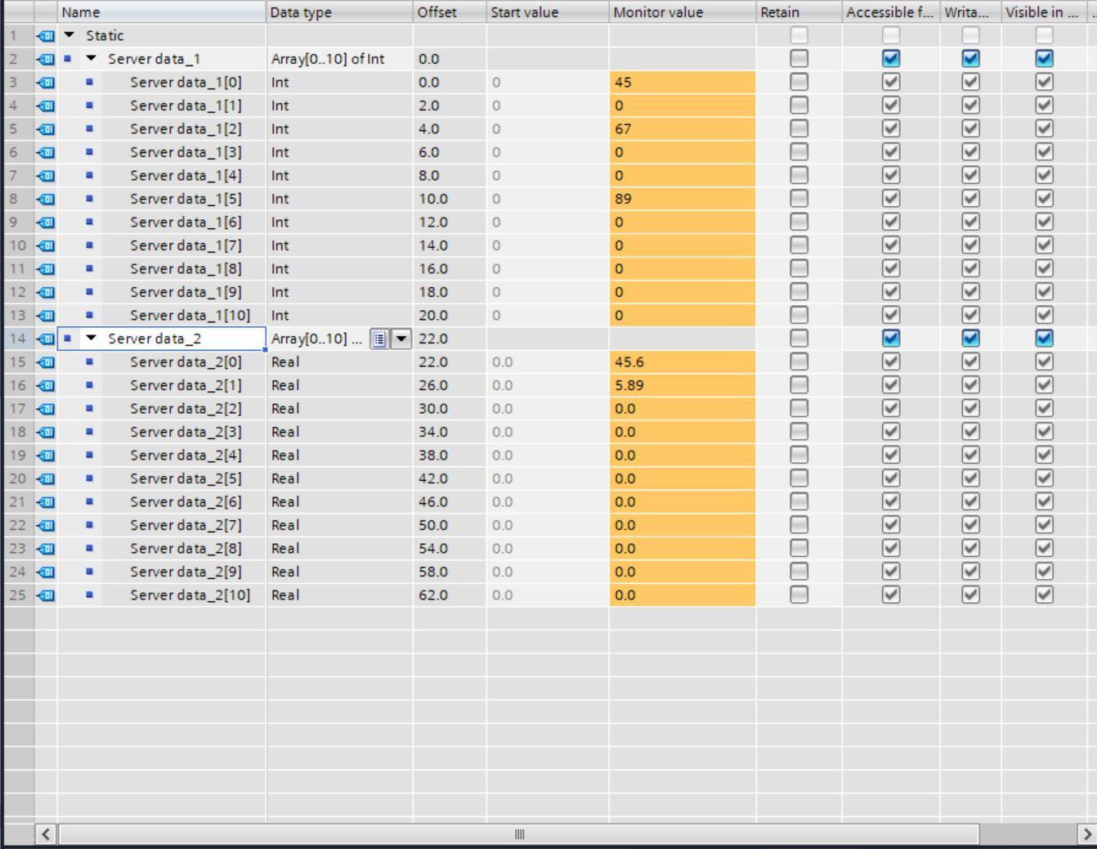This screenshot has width=1097, height=849.
Task: Click the Accessible f... column header
Action: (x=891, y=12)
